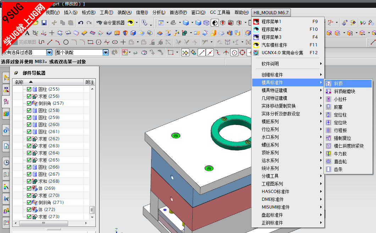Screen dimensions: 376x233
Task: Select 定位块 in the submenu
Action: (x=340, y=123)
